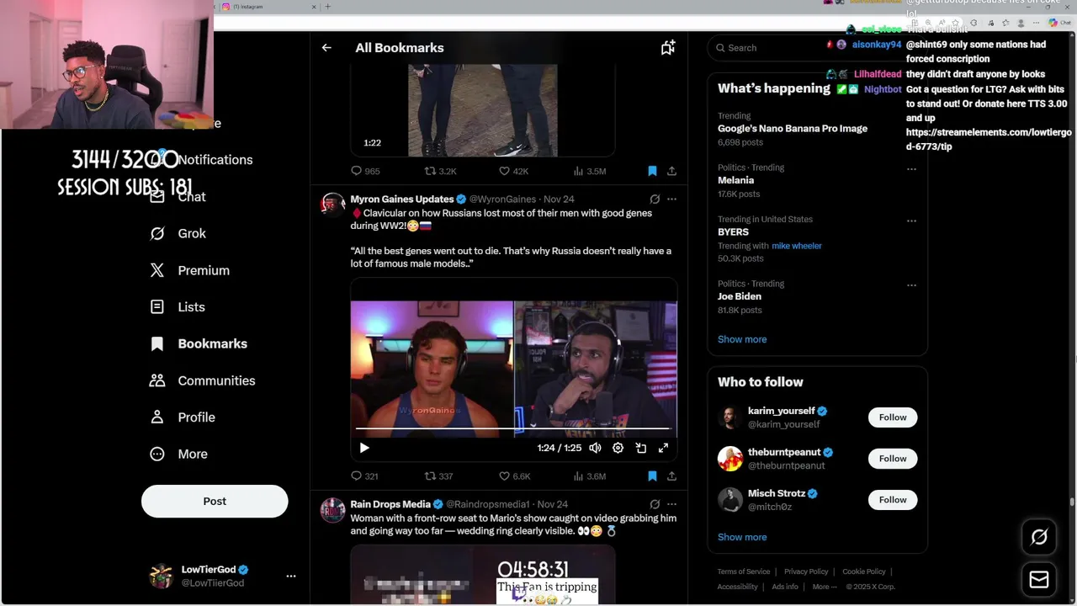This screenshot has height=606, width=1077.
Task: Click the white Post button
Action: [x=215, y=501]
